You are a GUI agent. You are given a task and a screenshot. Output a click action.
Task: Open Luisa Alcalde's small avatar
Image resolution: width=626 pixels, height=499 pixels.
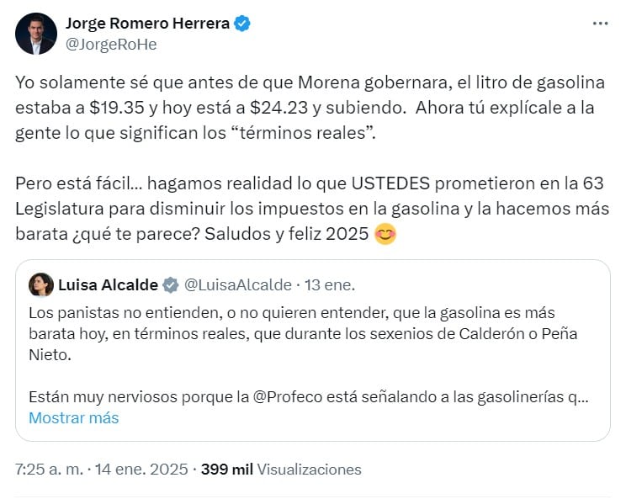pos(40,285)
